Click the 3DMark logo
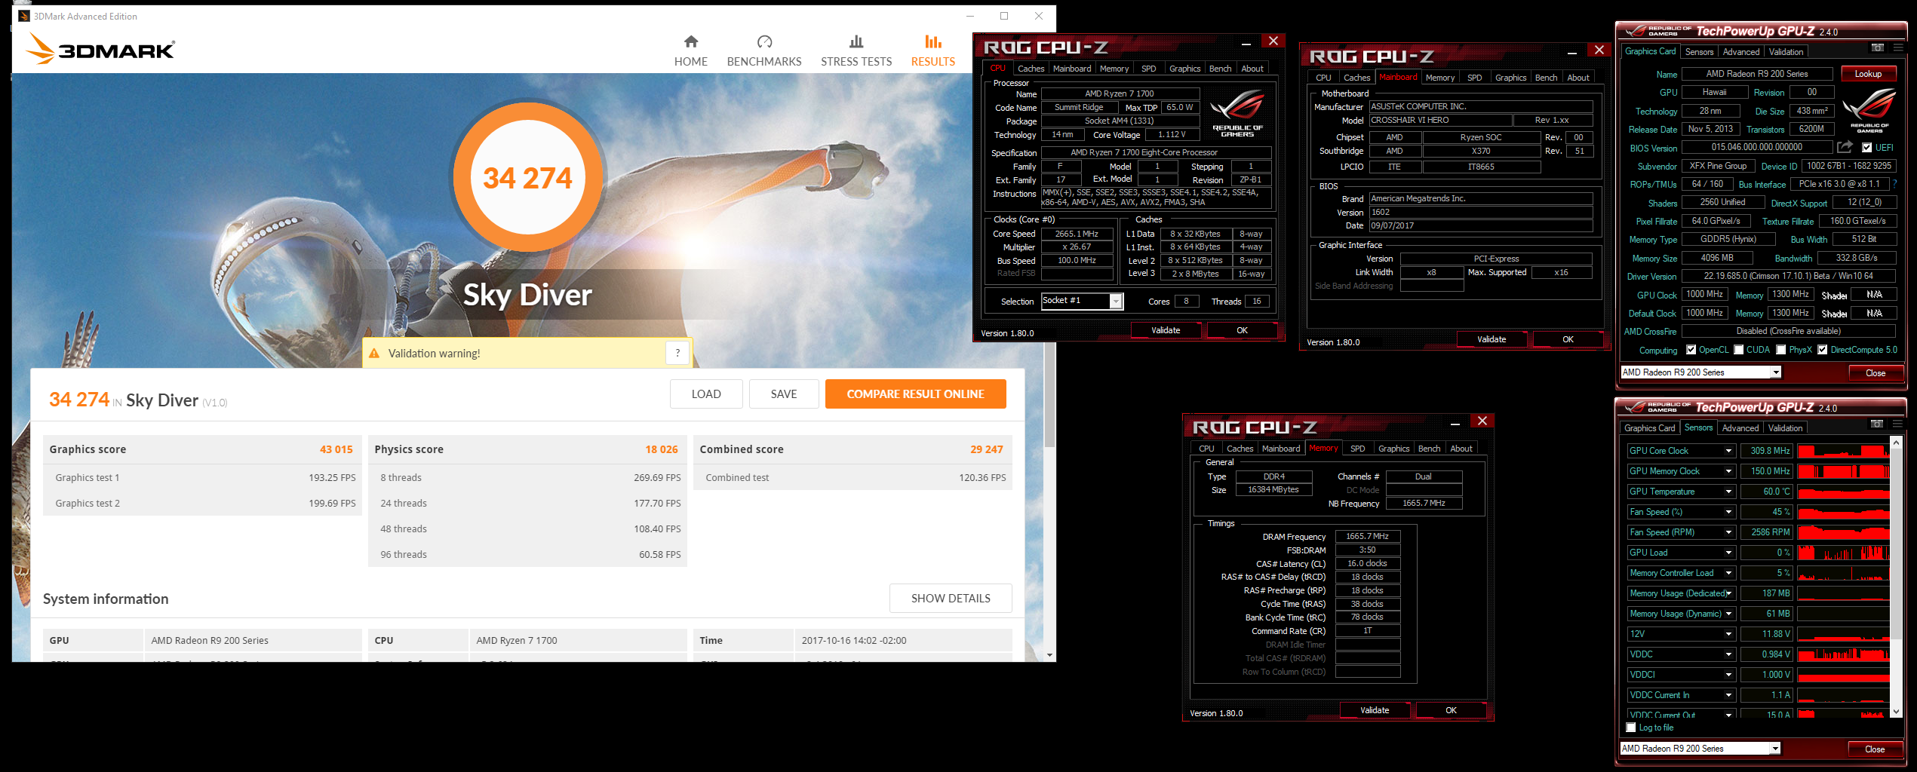 pyautogui.click(x=100, y=49)
